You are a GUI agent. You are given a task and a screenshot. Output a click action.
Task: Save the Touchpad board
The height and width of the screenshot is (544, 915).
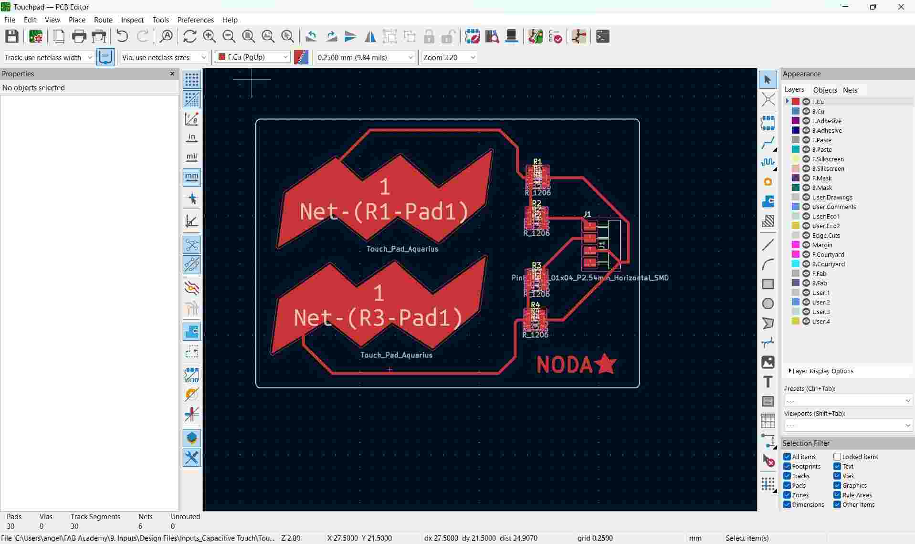(x=12, y=36)
